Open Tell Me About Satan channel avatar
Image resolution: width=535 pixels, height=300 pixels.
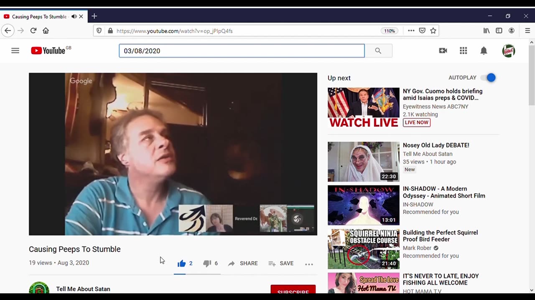point(39,288)
